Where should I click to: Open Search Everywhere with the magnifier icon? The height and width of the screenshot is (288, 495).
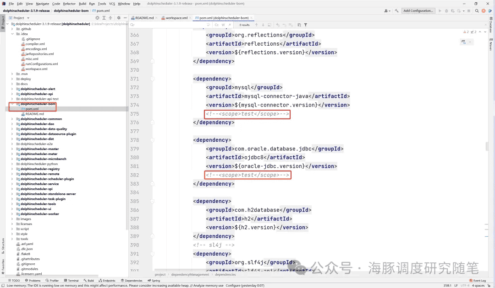[x=477, y=11]
